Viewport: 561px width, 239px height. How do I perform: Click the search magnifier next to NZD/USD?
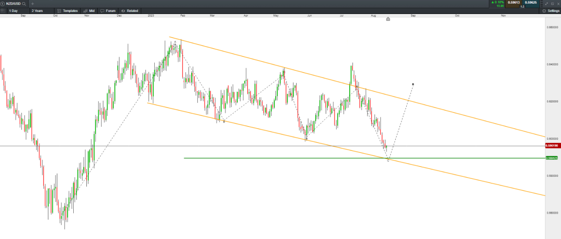click(x=24, y=4)
